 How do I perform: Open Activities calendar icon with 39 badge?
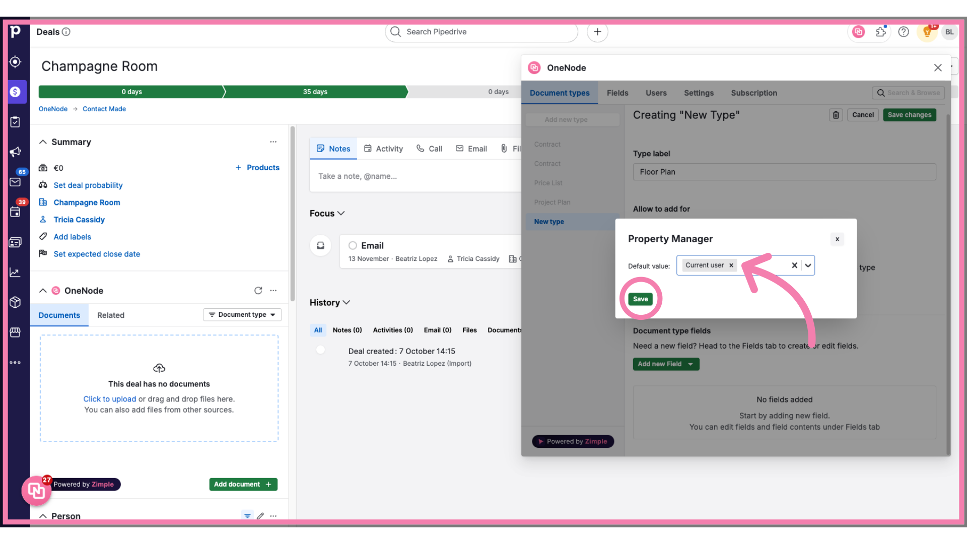pyautogui.click(x=15, y=212)
